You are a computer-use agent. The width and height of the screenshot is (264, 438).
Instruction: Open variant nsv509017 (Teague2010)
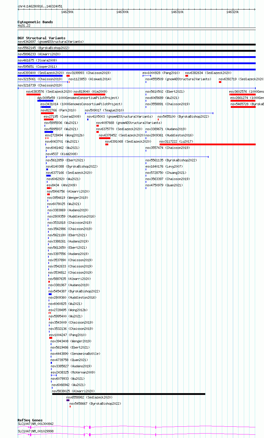(104, 110)
